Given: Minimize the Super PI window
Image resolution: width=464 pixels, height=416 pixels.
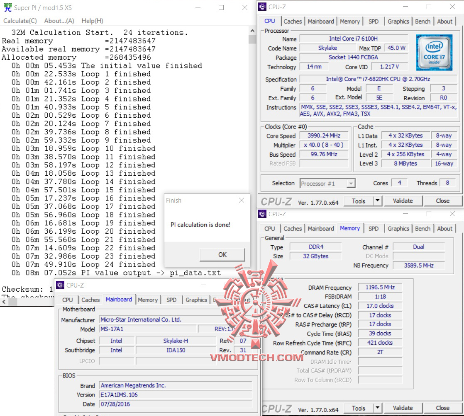Looking at the screenshot, I should click(x=198, y=7).
